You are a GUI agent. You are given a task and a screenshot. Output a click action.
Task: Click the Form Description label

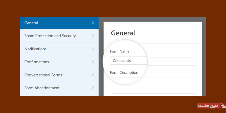click(124, 73)
